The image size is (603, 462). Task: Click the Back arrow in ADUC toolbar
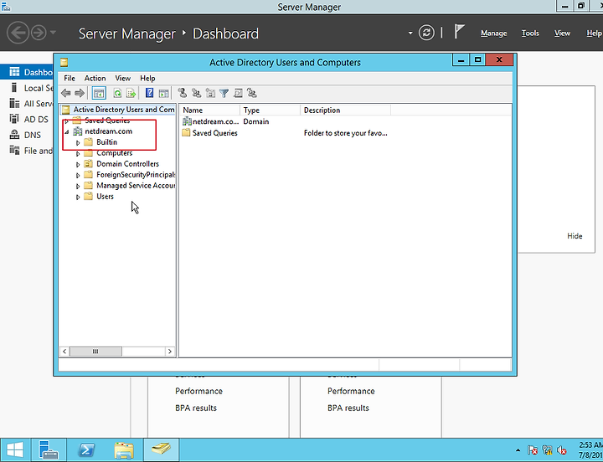click(66, 93)
